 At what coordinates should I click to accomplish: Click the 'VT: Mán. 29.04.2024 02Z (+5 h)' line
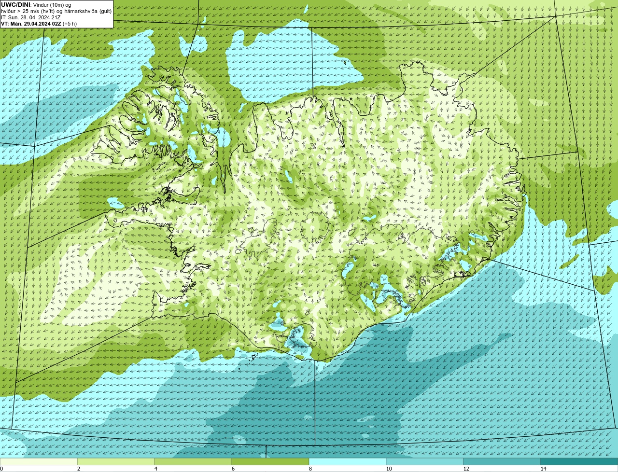tap(39, 24)
